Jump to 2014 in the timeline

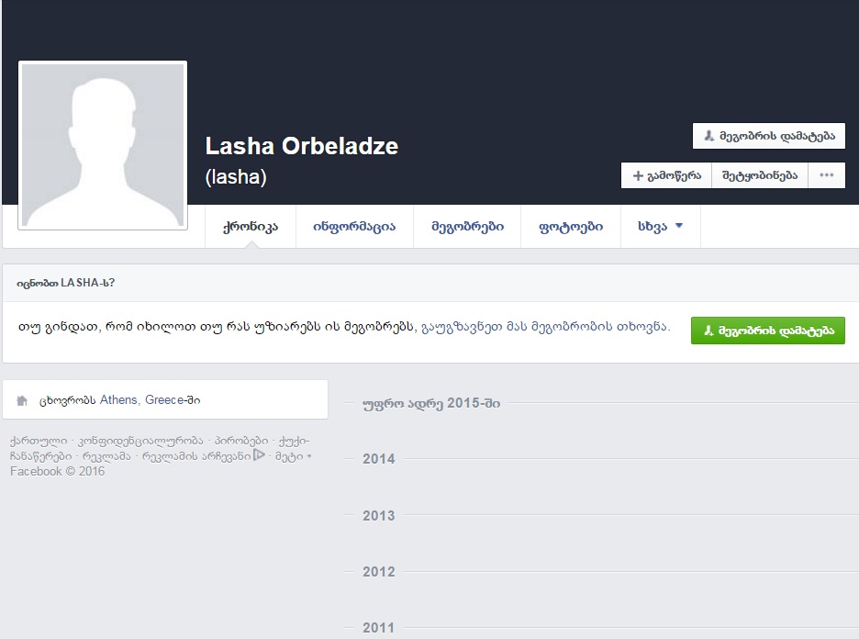[x=378, y=459]
